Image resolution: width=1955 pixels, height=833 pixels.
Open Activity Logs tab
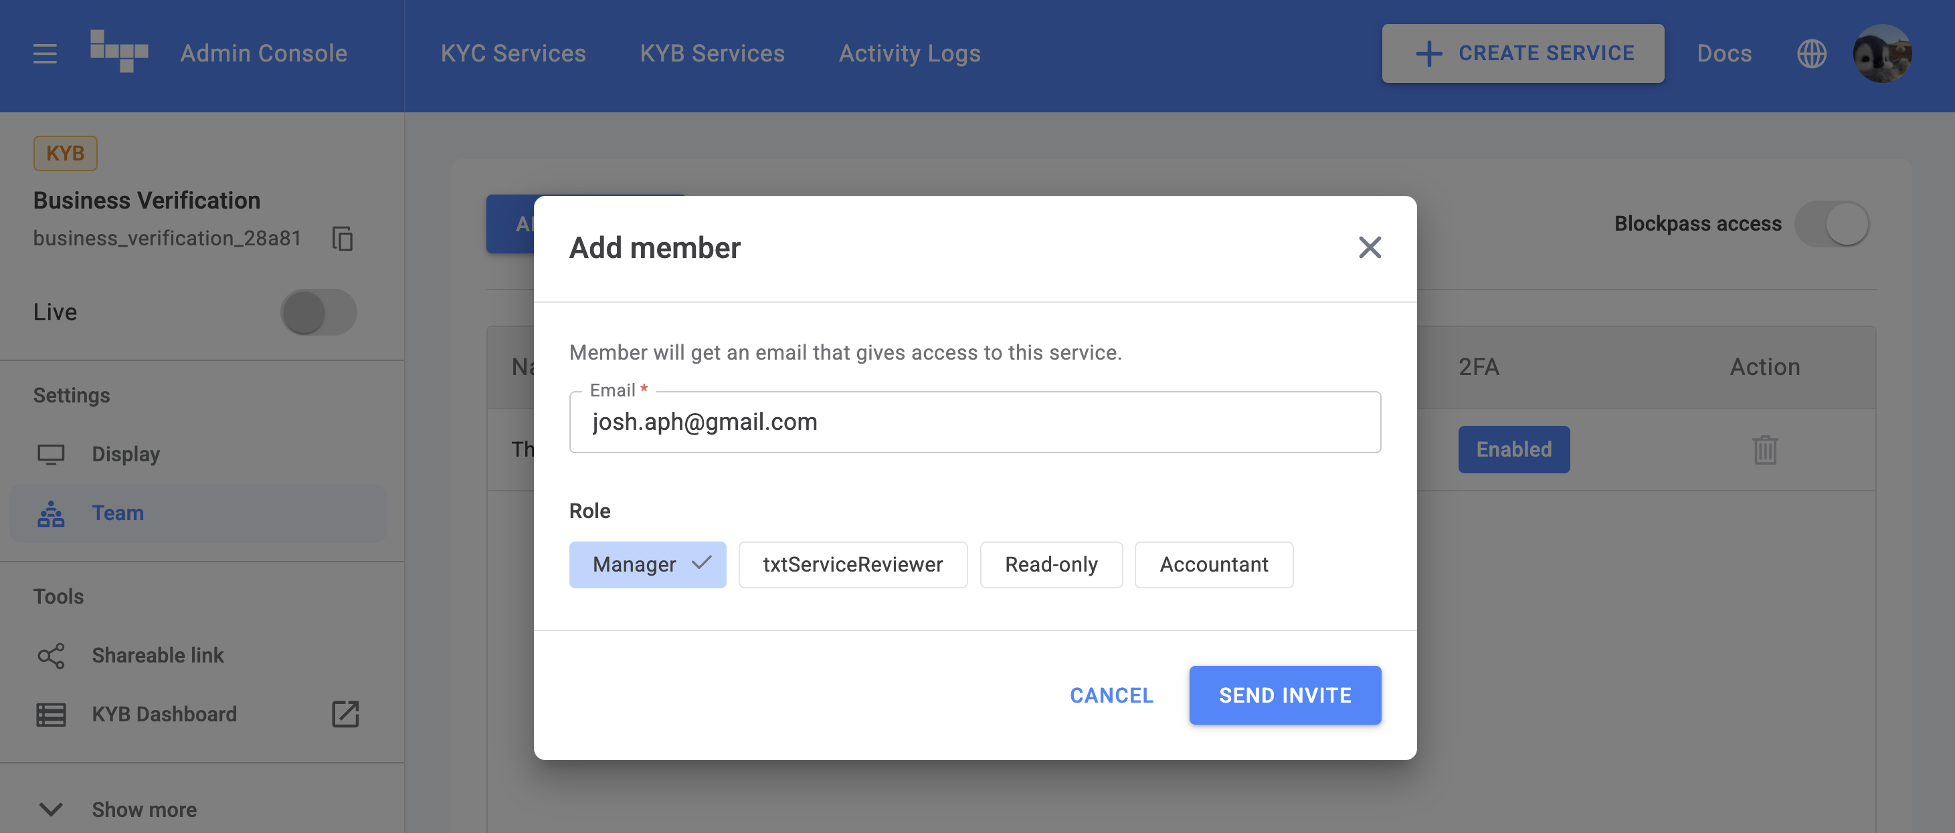[909, 53]
